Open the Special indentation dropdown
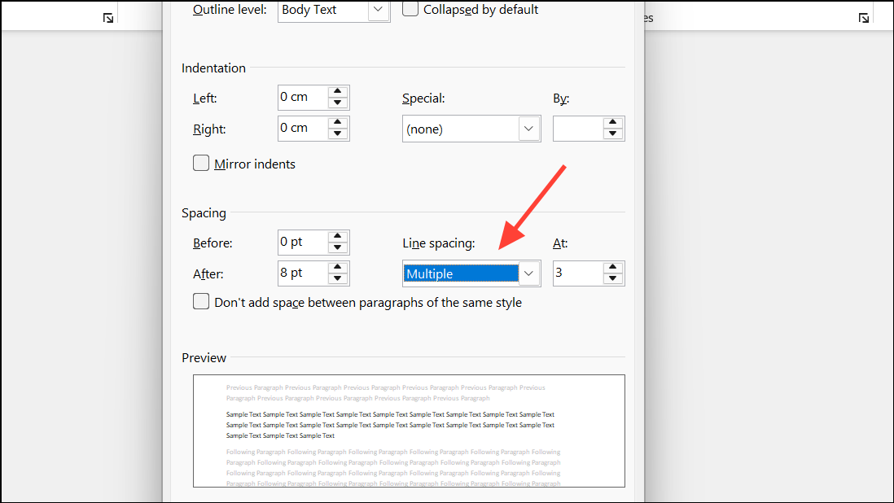The image size is (894, 503). tap(528, 128)
